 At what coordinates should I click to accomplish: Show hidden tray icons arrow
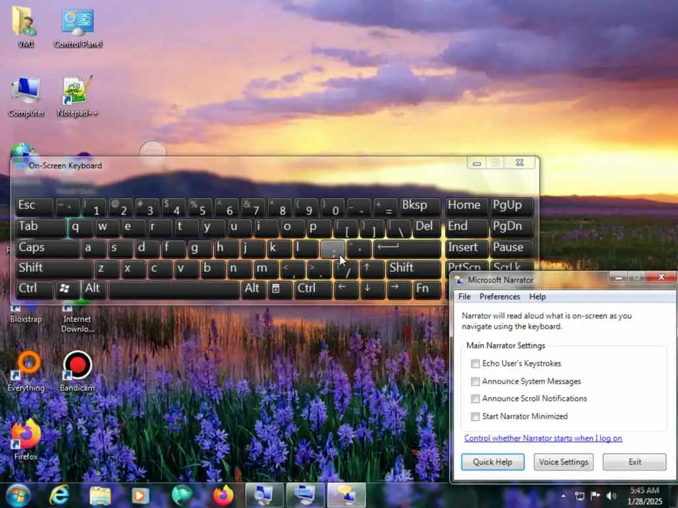[x=563, y=496]
